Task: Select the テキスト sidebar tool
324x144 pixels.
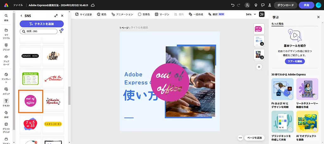Action: click(6, 103)
